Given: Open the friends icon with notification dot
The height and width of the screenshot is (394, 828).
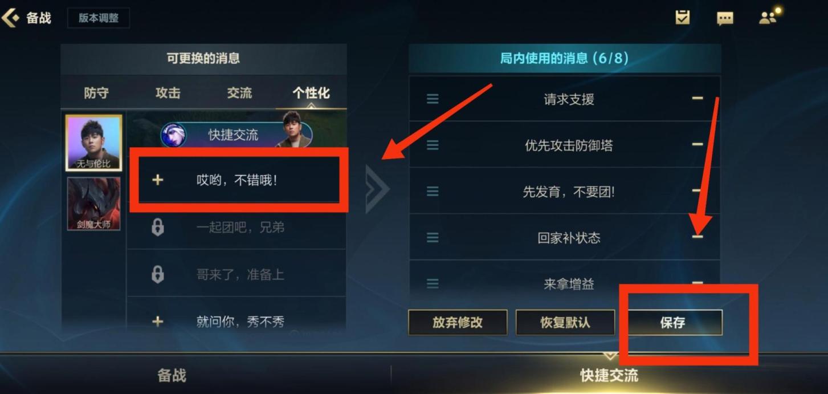Looking at the screenshot, I should coord(768,18).
